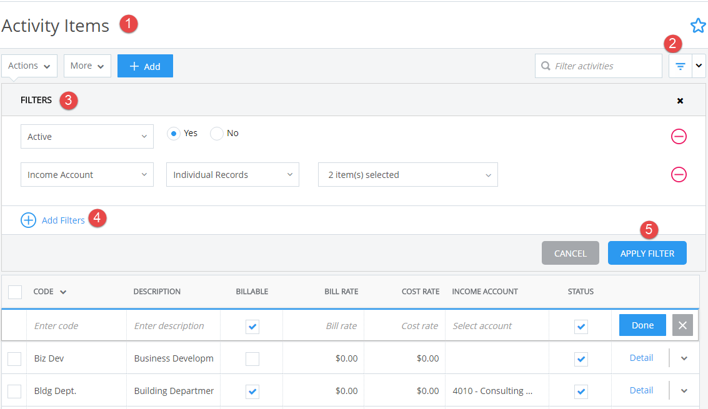Click the Enter code input field
The width and height of the screenshot is (708, 409).
75,325
